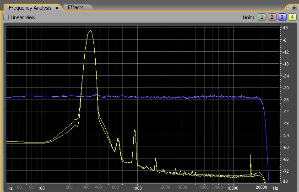Image resolution: width=299 pixels, height=192 pixels.
Task: Open the panel options menu arrow
Action: click(294, 8)
